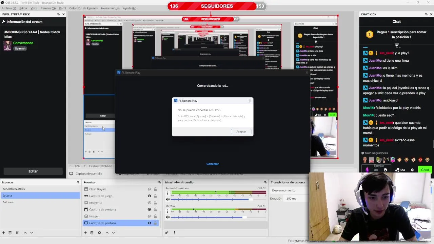
Task: Open chat settings gear in Kick chat
Action: [412, 170]
